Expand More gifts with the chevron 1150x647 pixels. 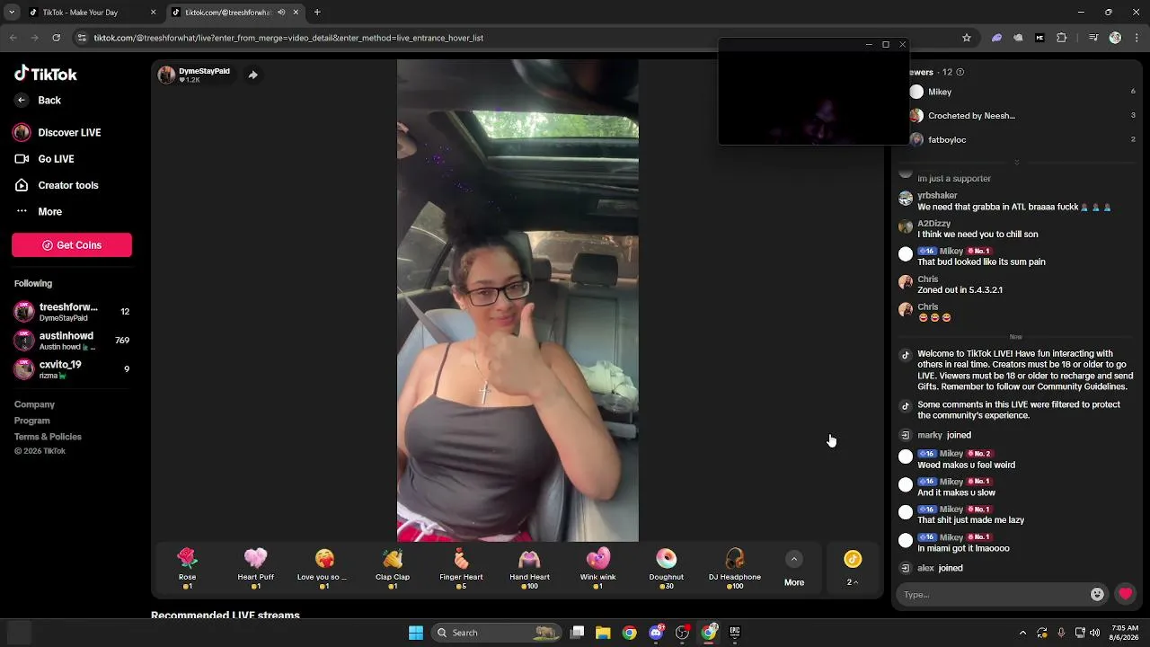click(x=794, y=559)
